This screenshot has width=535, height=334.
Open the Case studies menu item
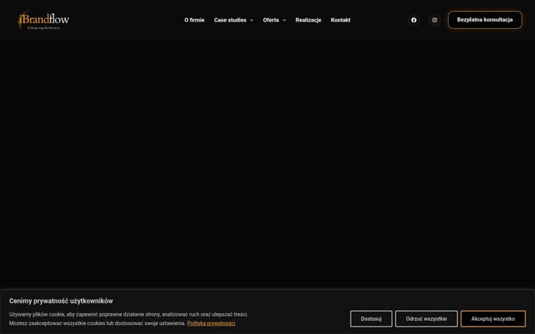click(230, 20)
